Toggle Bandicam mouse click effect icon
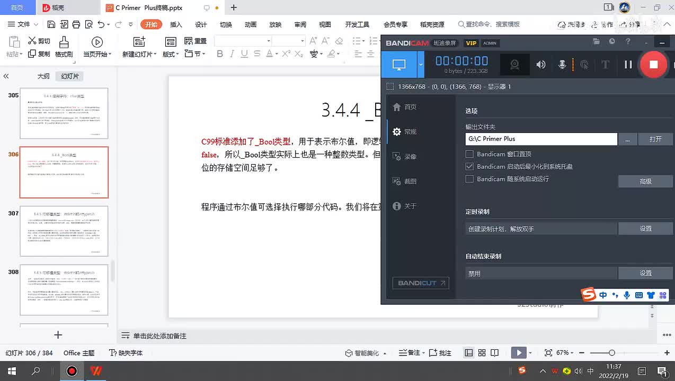Image resolution: width=675 pixels, height=381 pixels. click(584, 65)
